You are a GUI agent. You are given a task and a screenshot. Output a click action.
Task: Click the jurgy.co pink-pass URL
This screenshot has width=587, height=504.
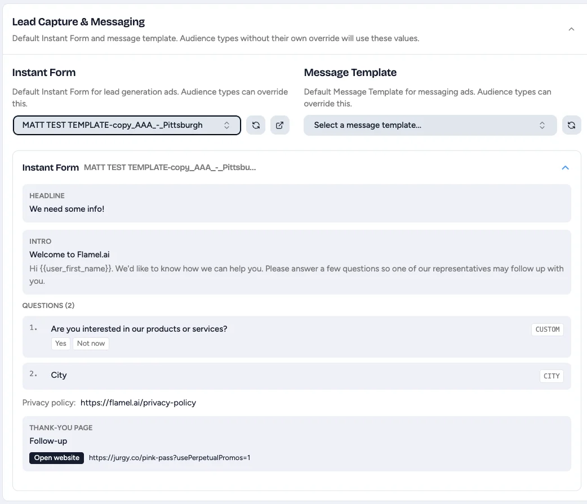pos(170,458)
